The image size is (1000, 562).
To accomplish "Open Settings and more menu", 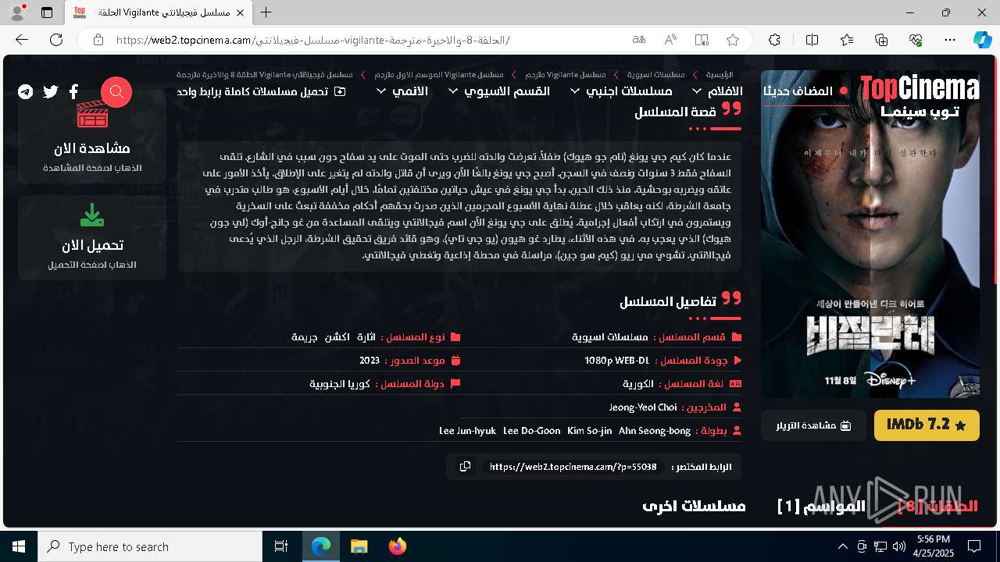I will 950,40.
